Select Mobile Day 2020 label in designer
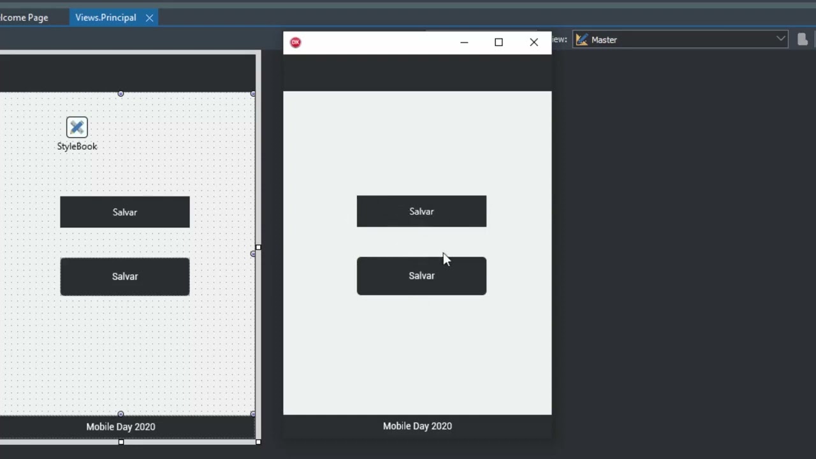 [120, 426]
